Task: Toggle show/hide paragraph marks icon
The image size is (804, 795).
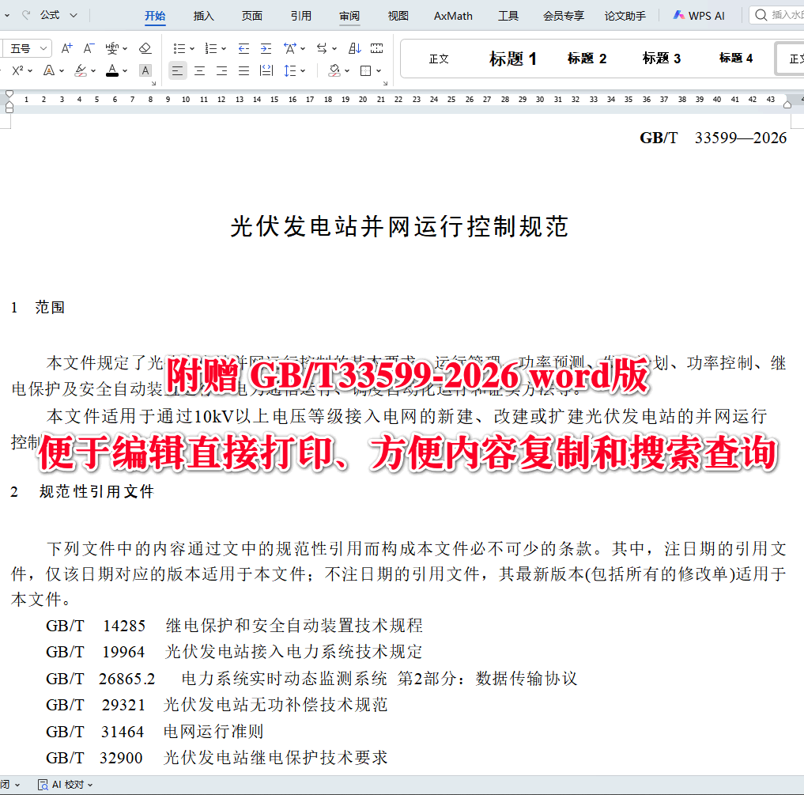Action: pos(377,49)
